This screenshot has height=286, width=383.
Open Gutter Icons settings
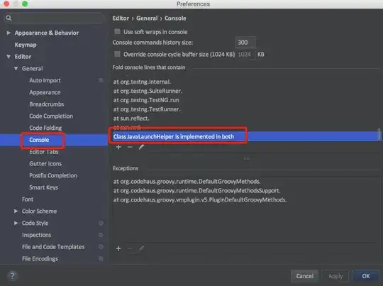45,163
